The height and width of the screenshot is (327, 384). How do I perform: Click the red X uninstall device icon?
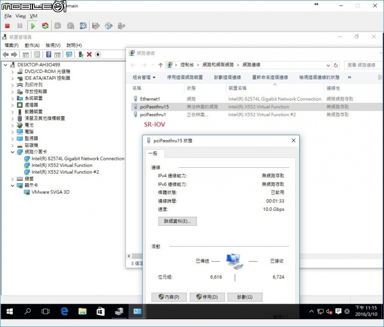click(89, 54)
